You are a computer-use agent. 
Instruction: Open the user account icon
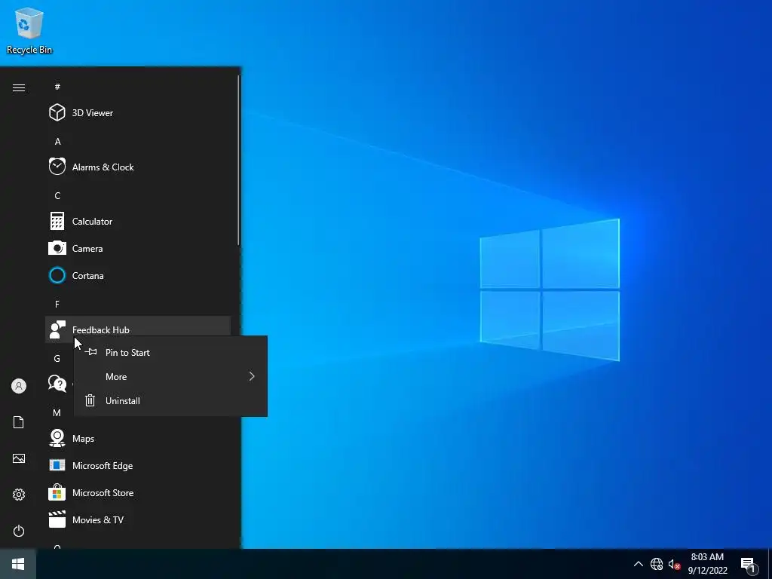[19, 386]
